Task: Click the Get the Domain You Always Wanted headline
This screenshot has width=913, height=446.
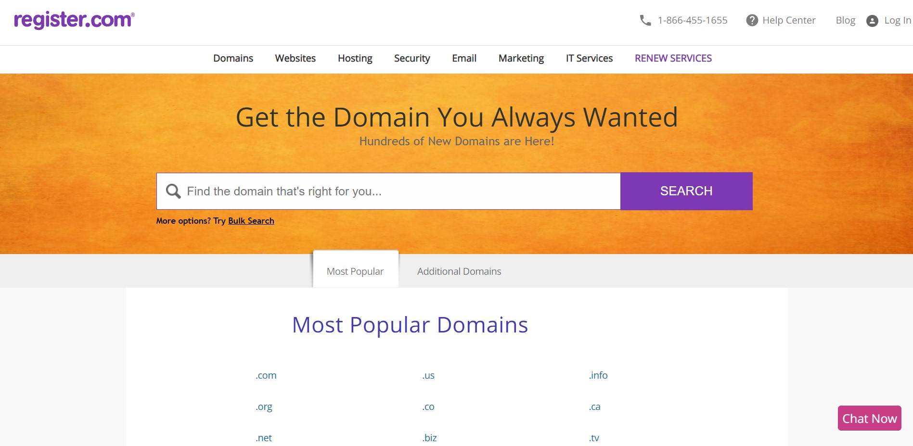Action: [x=457, y=117]
